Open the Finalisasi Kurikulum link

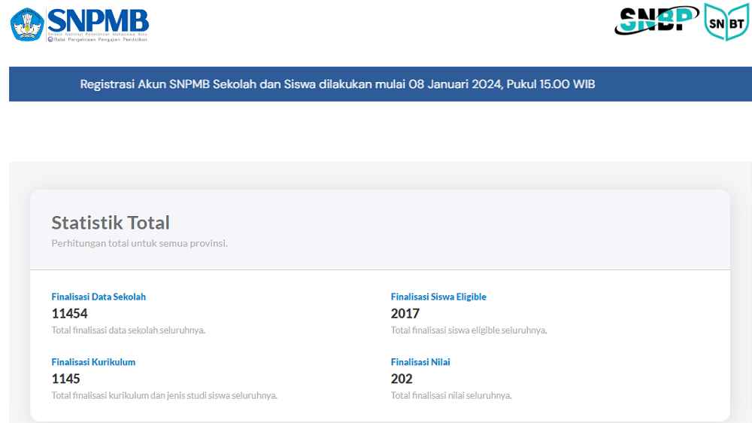[93, 362]
